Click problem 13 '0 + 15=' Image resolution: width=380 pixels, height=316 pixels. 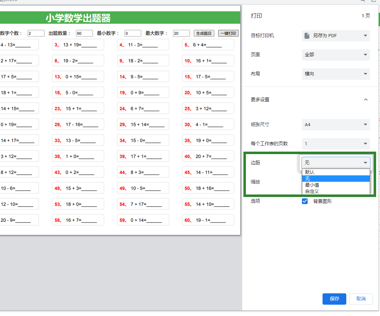click(78, 77)
